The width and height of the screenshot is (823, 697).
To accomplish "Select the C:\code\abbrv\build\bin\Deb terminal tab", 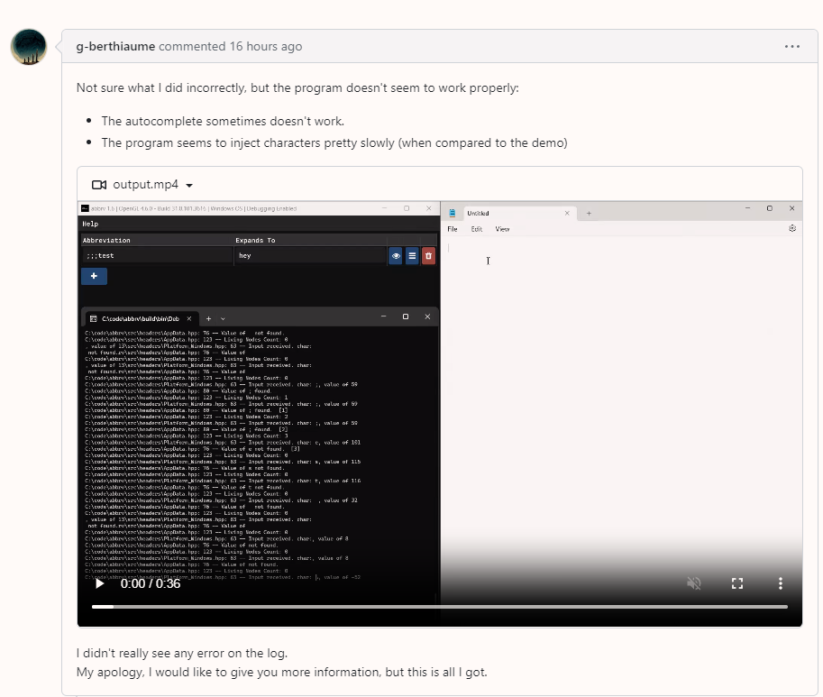I will [x=140, y=318].
